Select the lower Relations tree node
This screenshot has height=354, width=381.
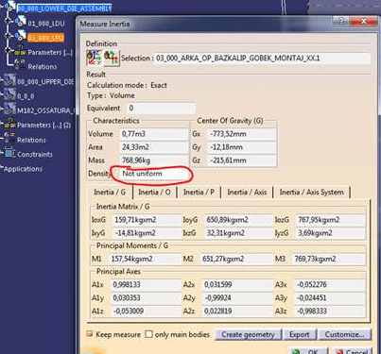(31, 140)
